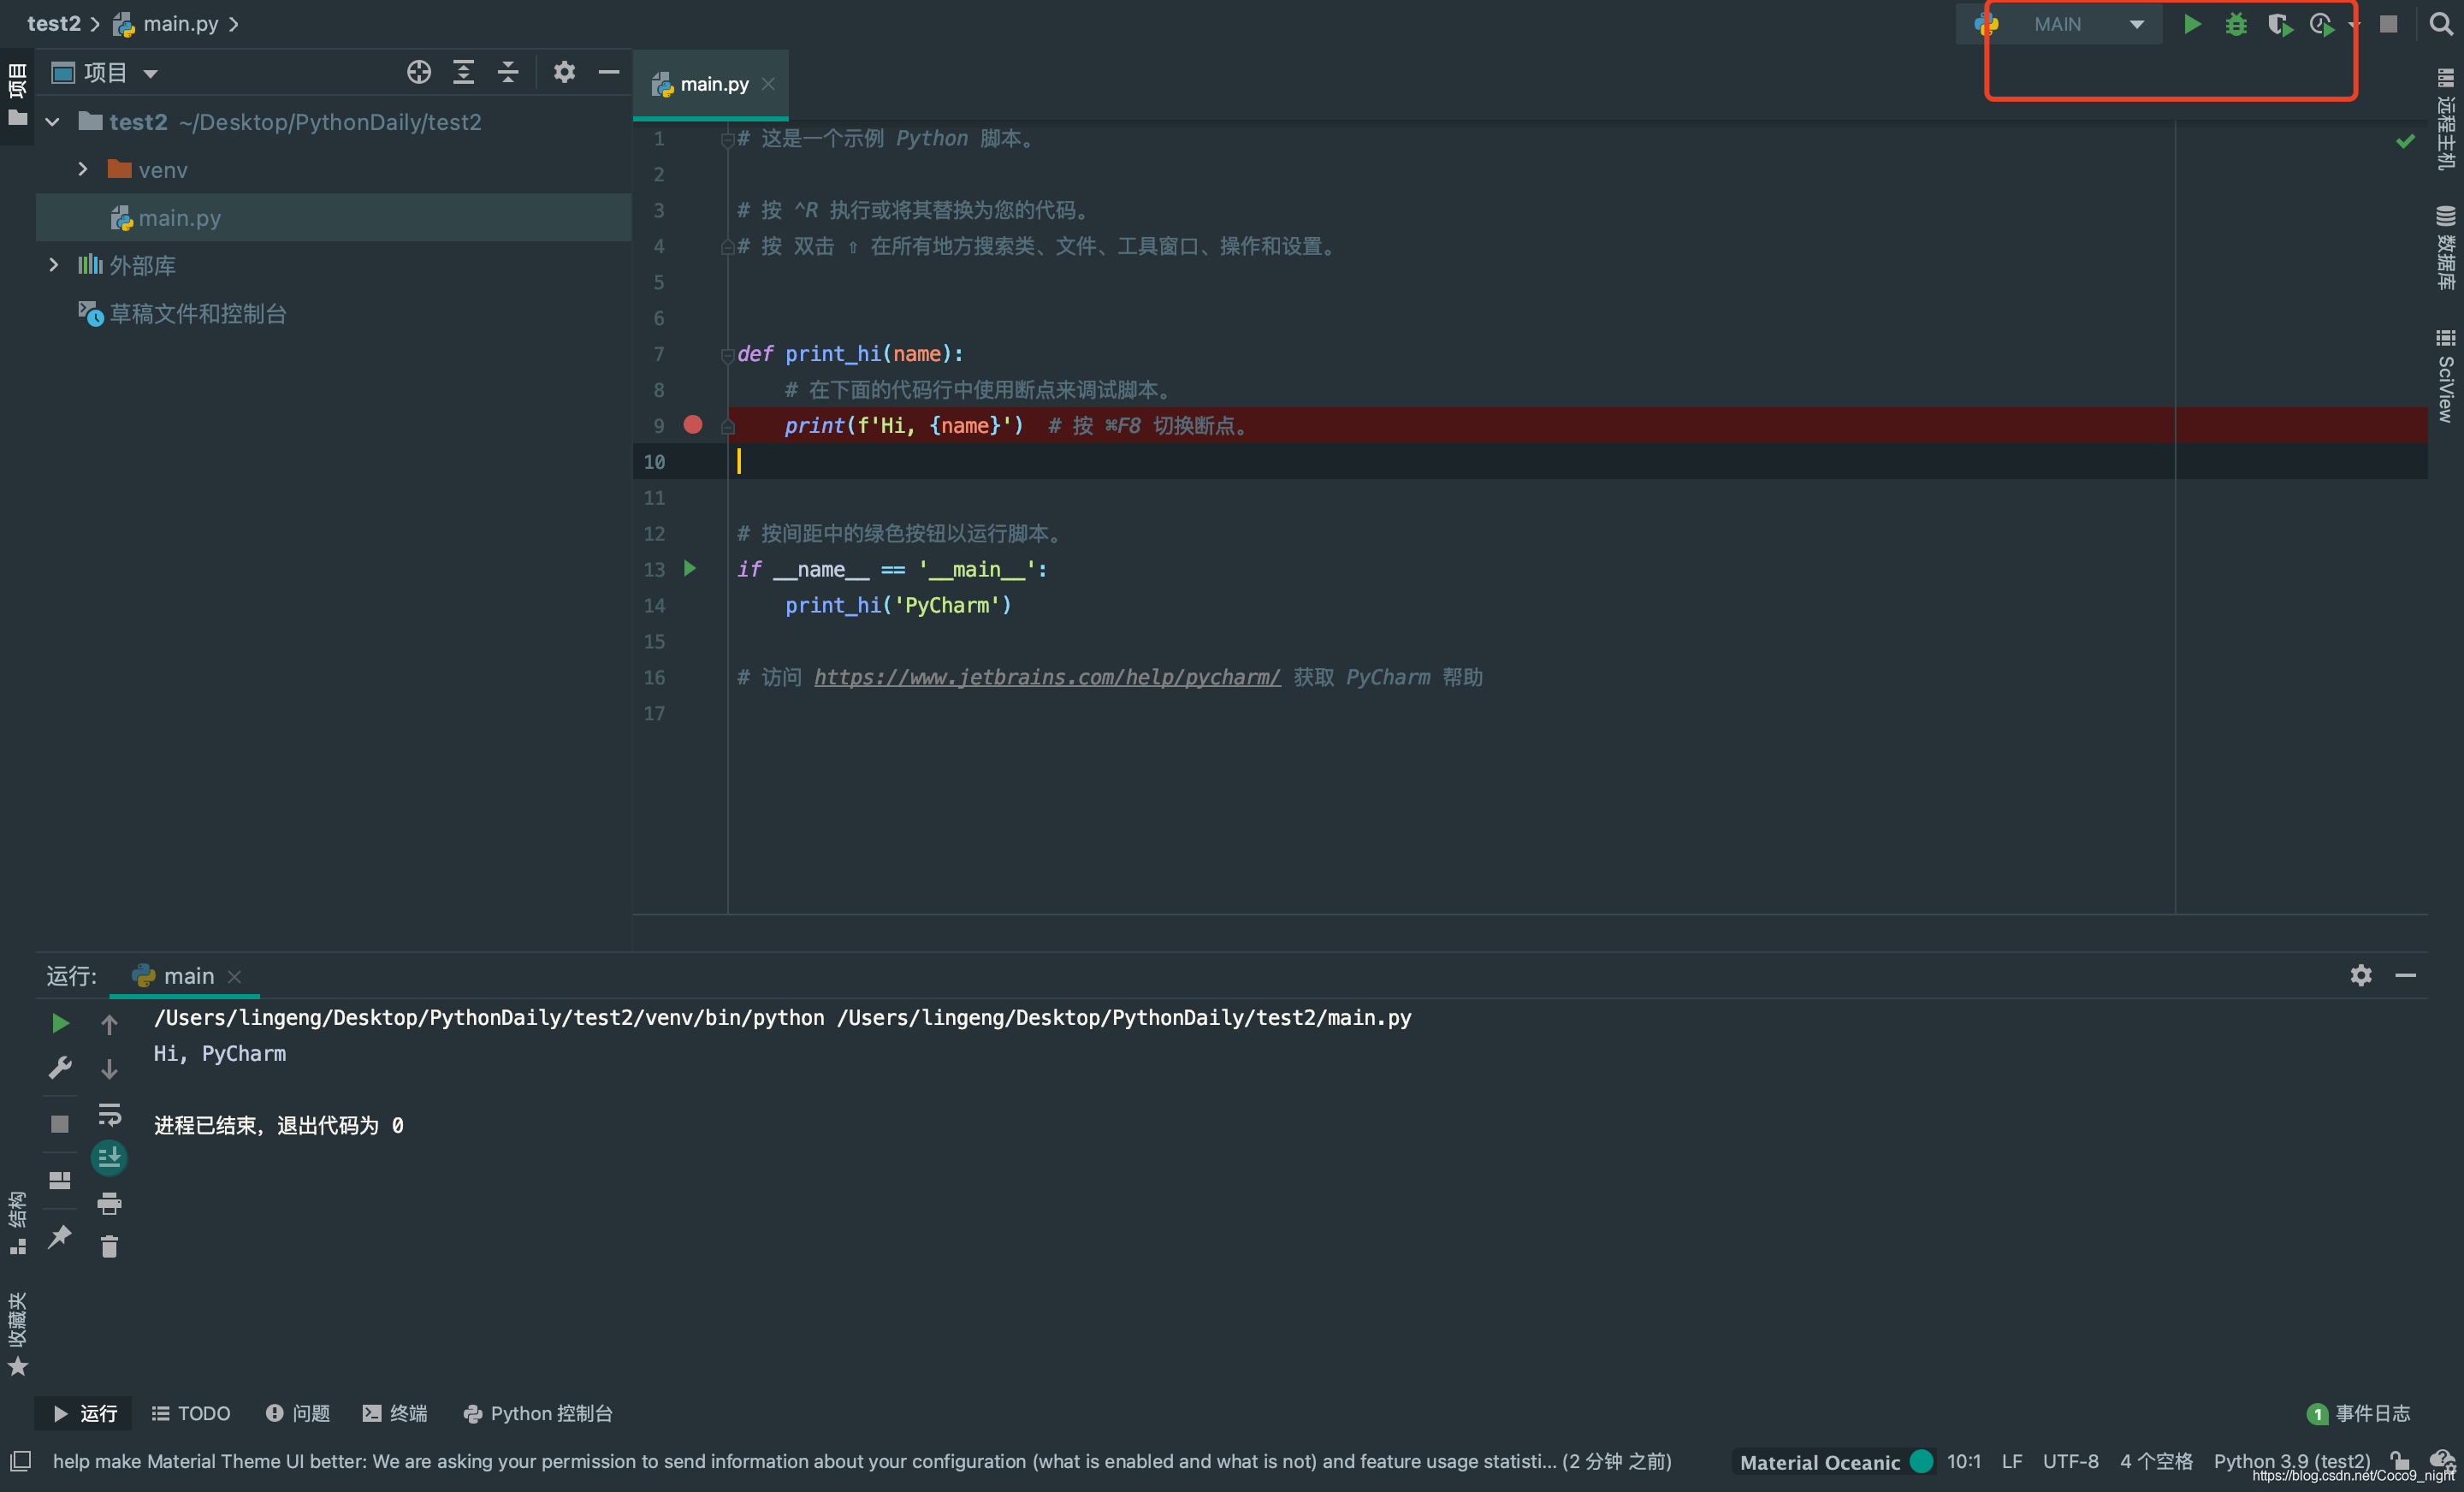The image size is (2464, 1492).
Task: Print the console output
Action: coord(109,1203)
